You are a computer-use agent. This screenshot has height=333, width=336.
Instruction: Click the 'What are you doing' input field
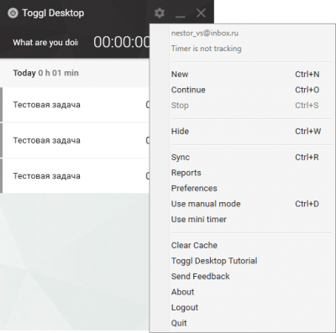point(45,43)
